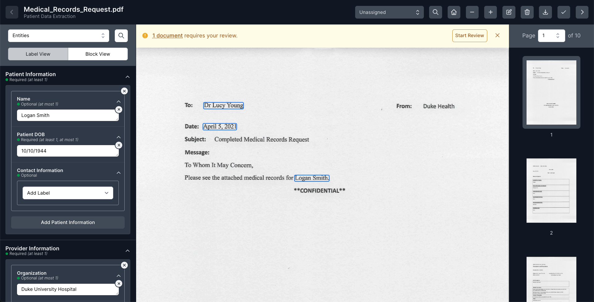The width and height of the screenshot is (594, 302).
Task: Open page 2 from the thumbnail panel
Action: click(551, 190)
